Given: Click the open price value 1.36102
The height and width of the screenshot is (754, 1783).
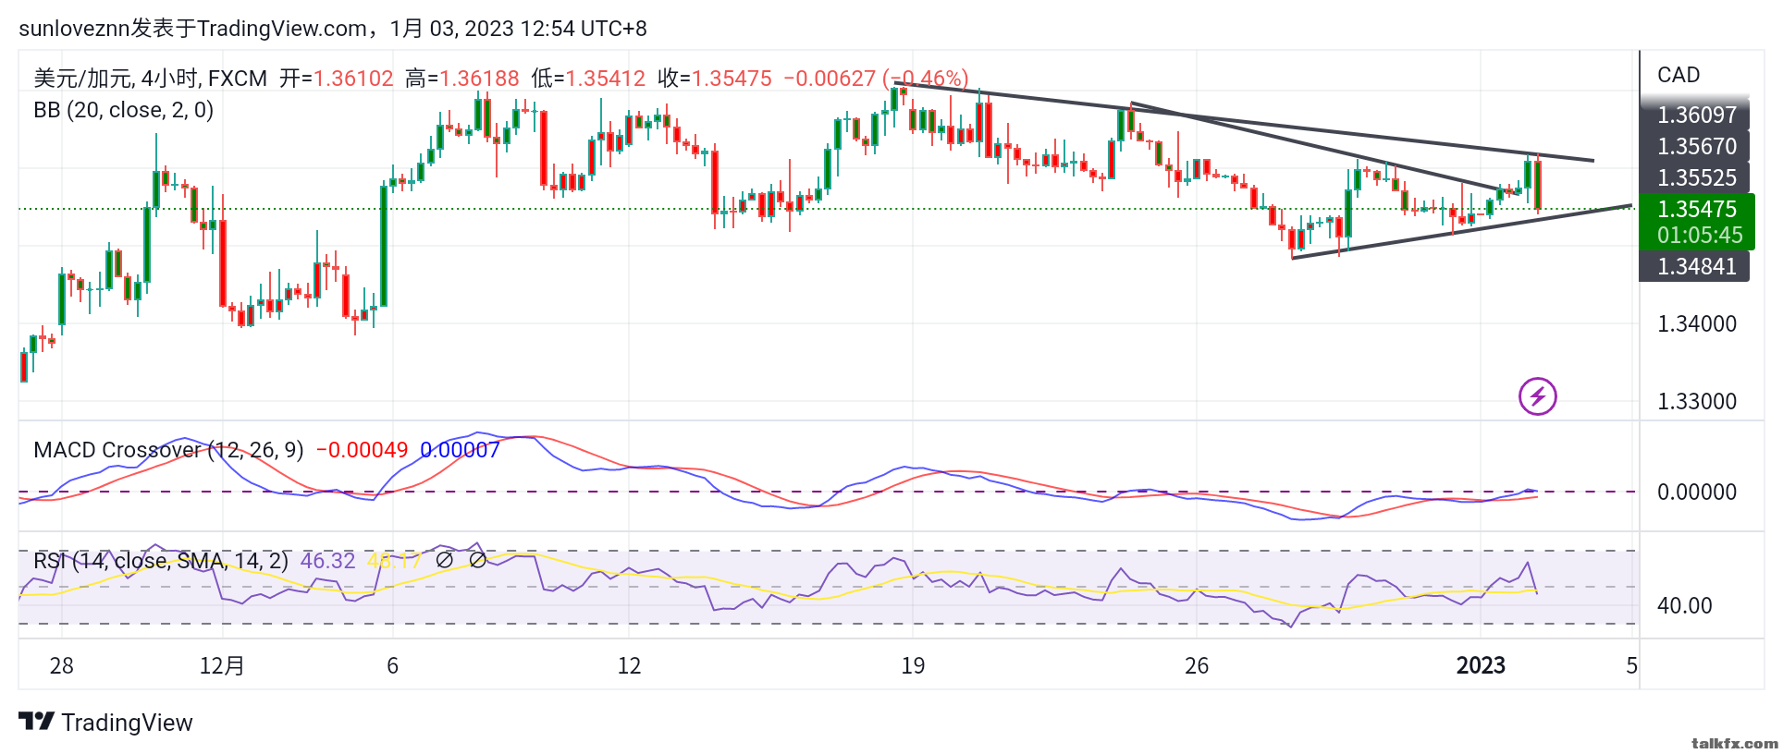Looking at the screenshot, I should [353, 79].
